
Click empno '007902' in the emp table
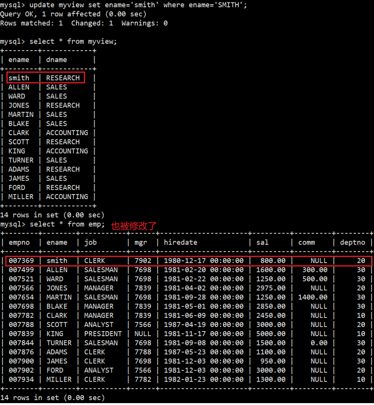21,371
